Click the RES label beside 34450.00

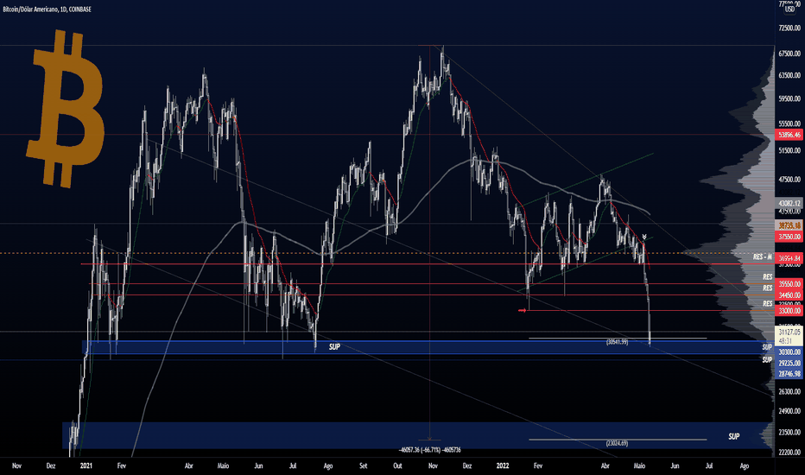(768, 288)
